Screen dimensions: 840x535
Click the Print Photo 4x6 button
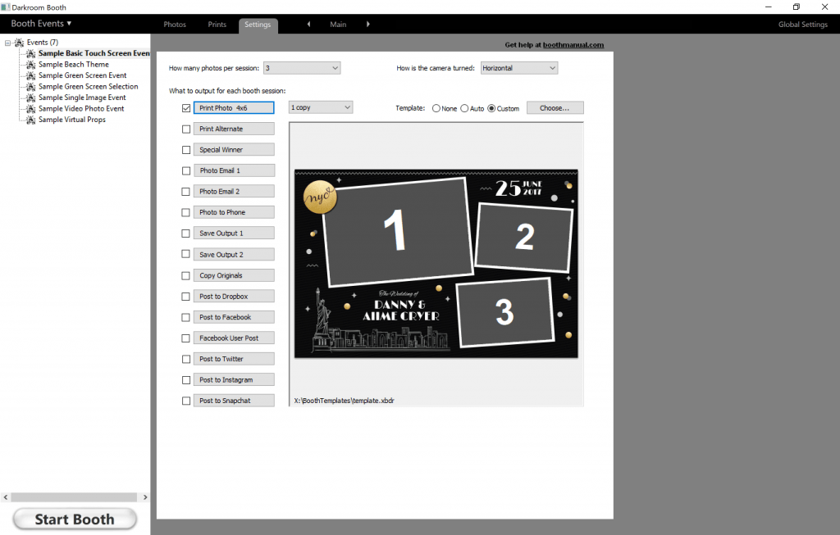pyautogui.click(x=234, y=107)
